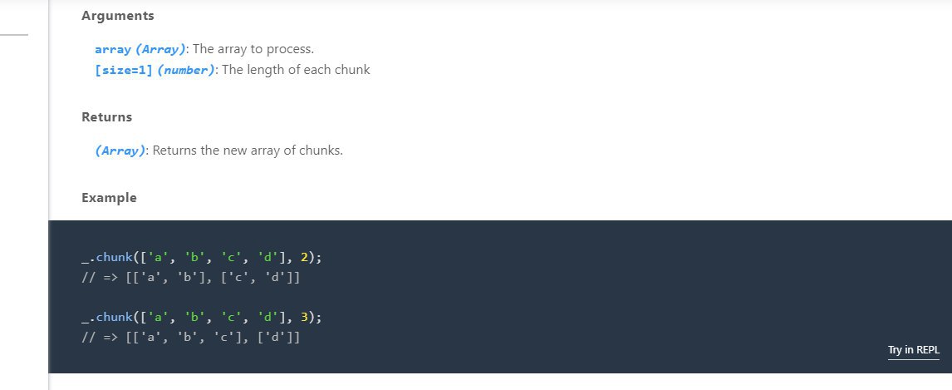Click the blue 'array' parameter name

[113, 50]
